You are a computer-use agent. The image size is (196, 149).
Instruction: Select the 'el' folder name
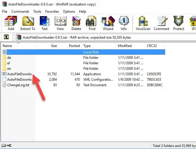click(9, 63)
